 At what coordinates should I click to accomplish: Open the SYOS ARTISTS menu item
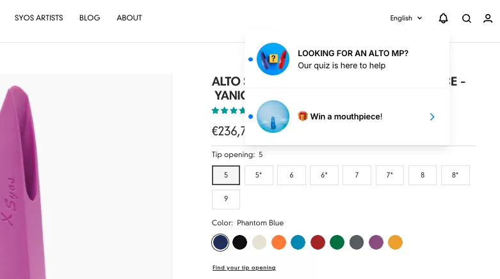(39, 18)
